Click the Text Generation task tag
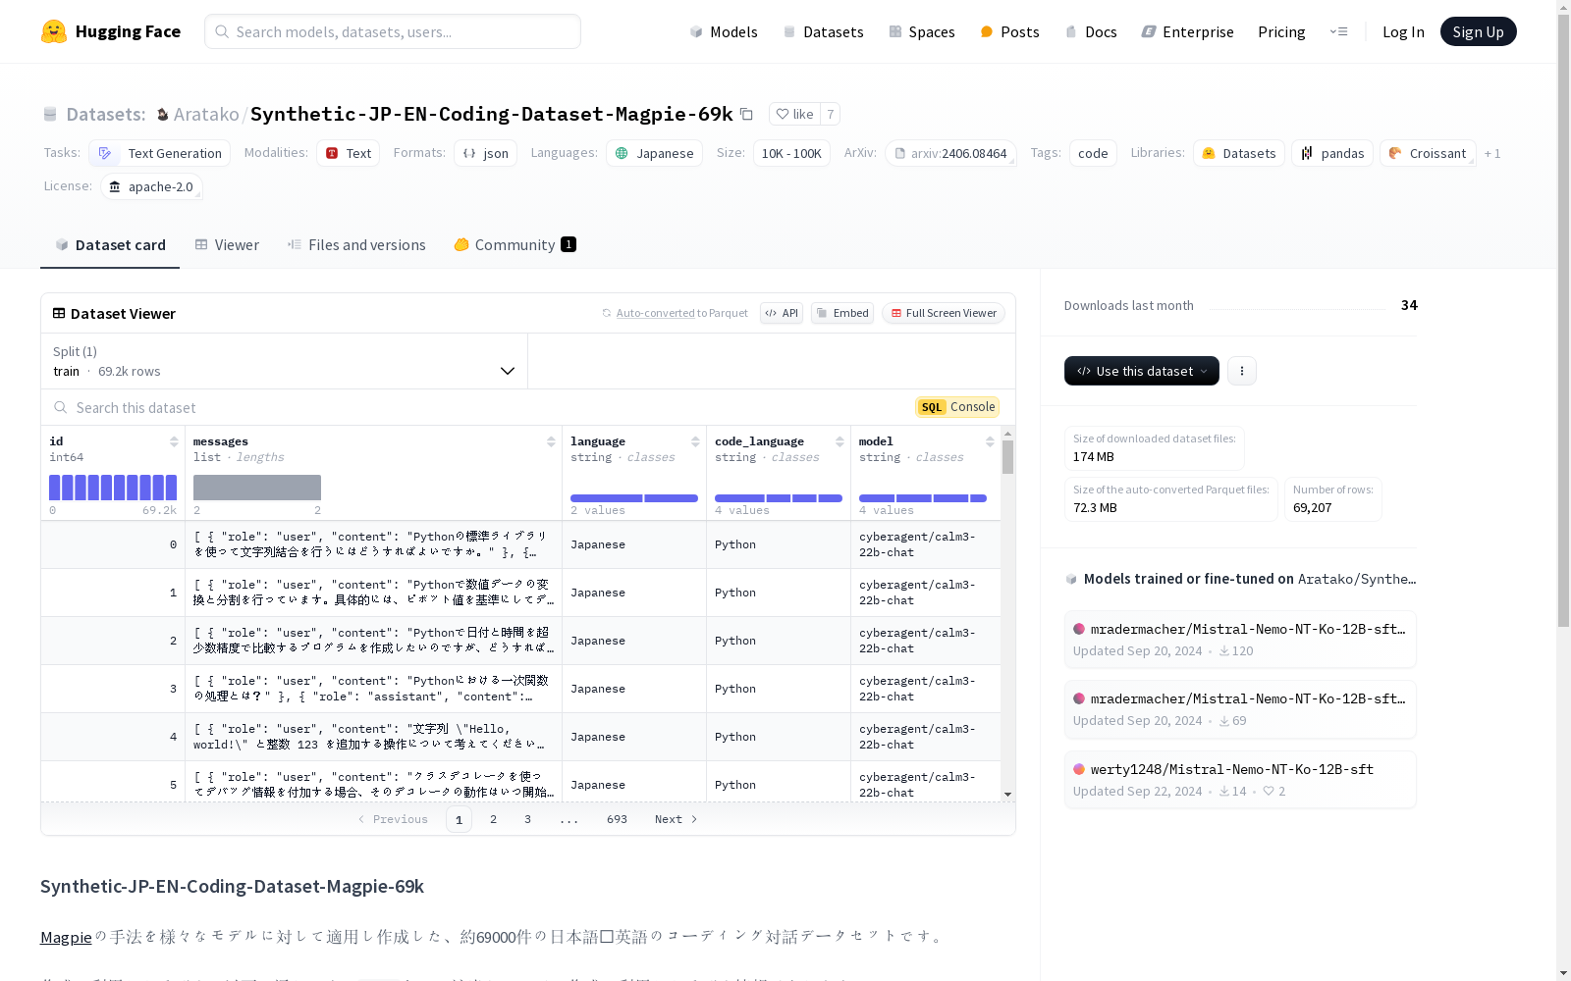This screenshot has height=981, width=1571. coord(160,153)
